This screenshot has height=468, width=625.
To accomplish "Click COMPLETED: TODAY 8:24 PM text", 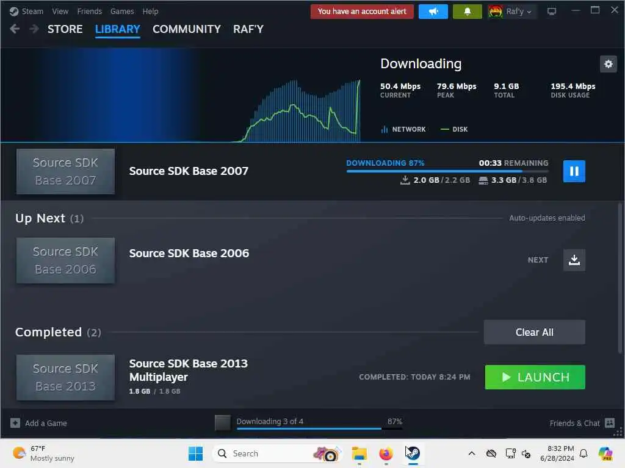I will (x=414, y=377).
